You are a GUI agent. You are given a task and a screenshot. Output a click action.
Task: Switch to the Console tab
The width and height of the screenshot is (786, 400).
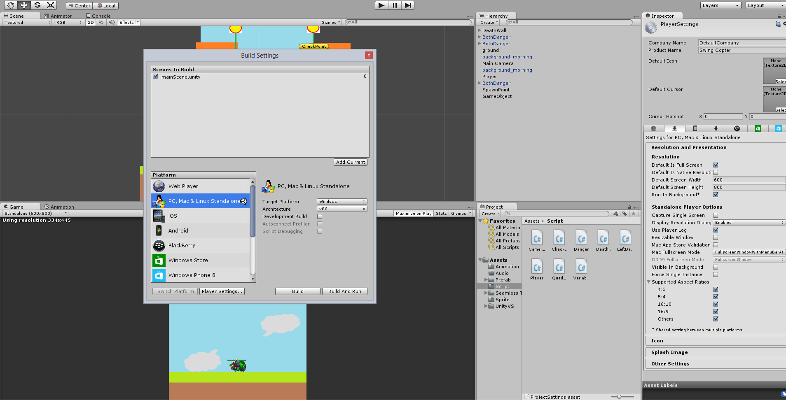98,16
